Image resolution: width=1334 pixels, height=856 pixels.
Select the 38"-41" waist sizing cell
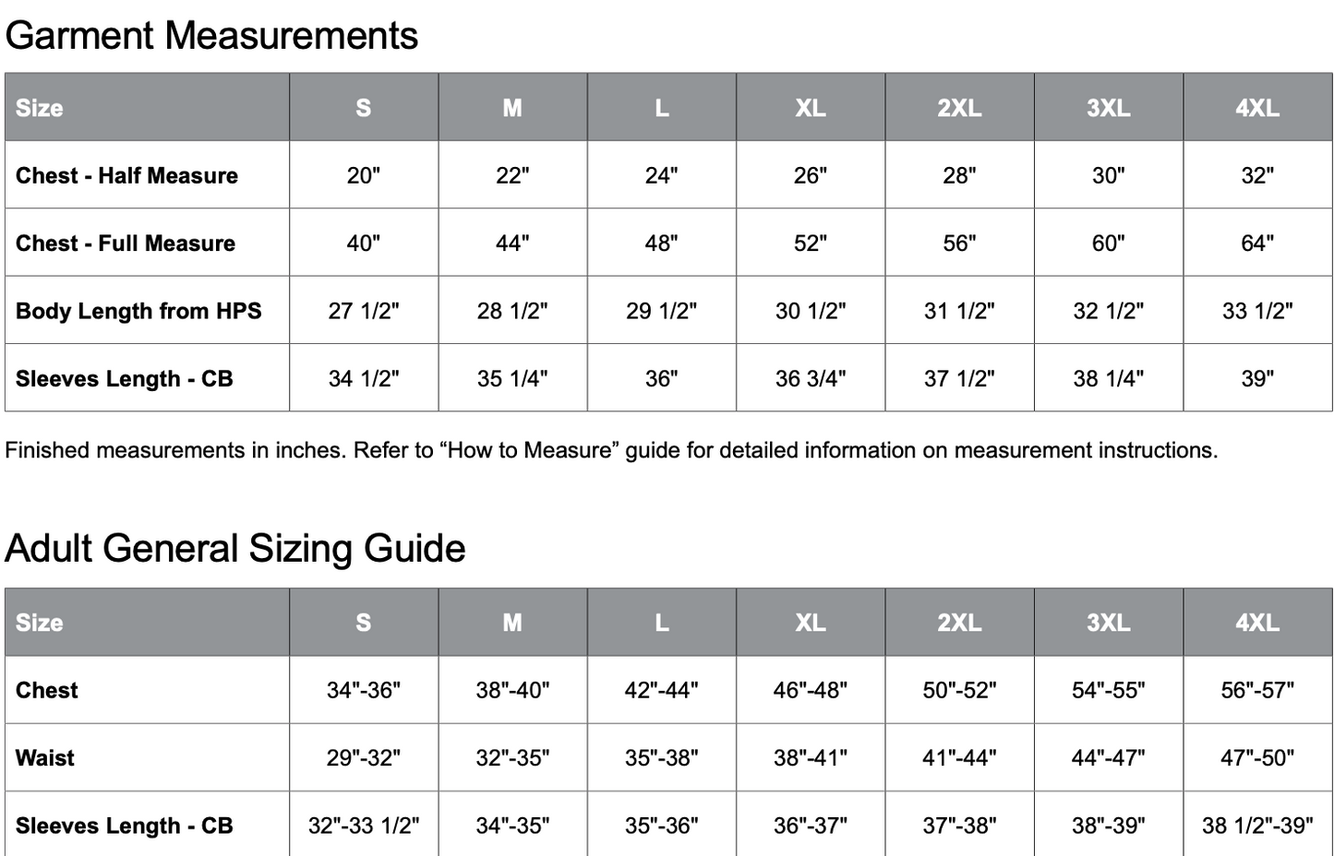pyautogui.click(x=810, y=758)
